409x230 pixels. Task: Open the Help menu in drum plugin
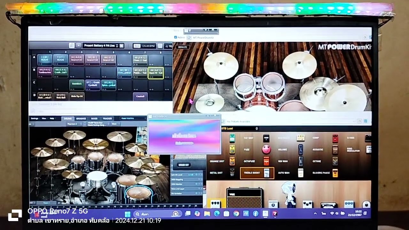pos(52,119)
